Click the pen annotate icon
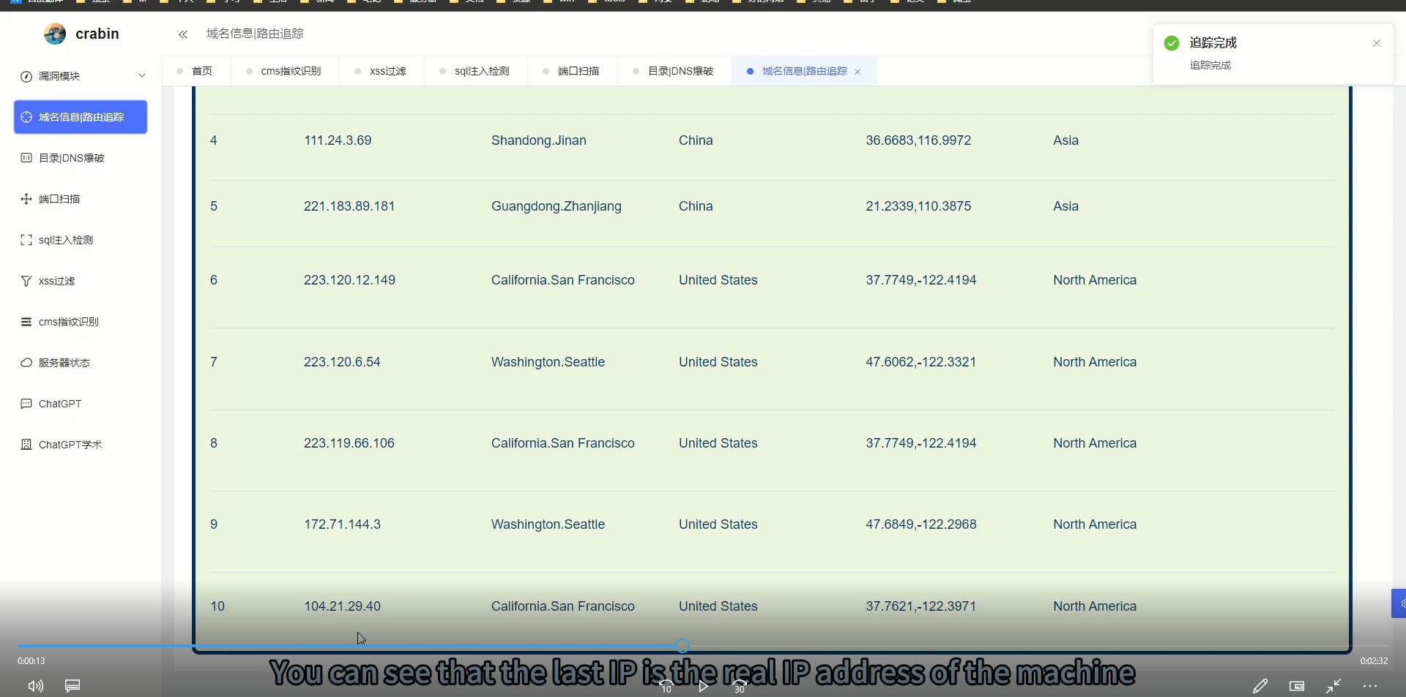 pos(1260,686)
